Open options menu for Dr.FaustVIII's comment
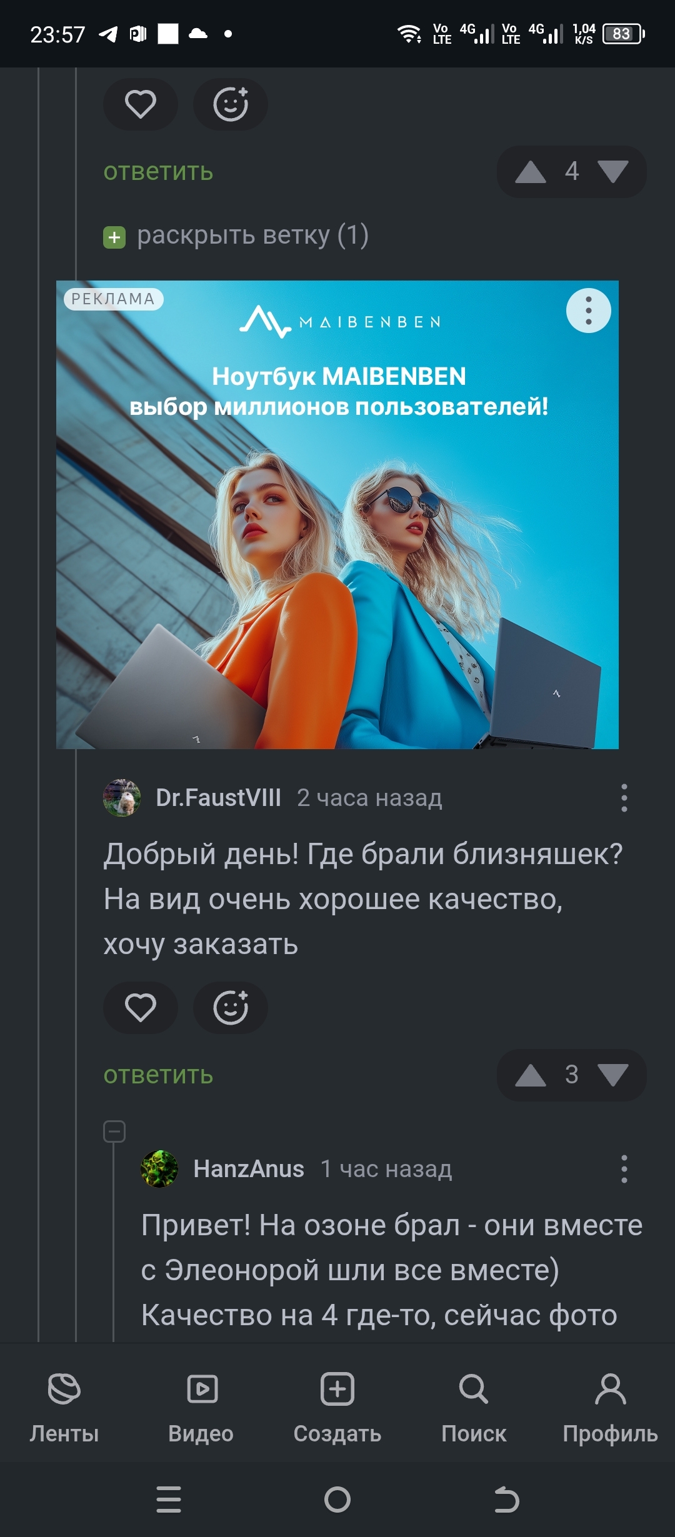The width and height of the screenshot is (675, 1537). (624, 798)
